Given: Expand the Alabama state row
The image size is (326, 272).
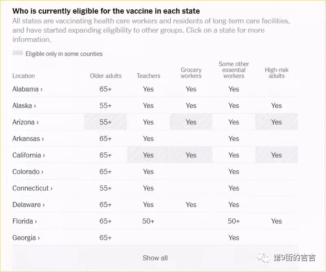Looking at the screenshot, I should (x=27, y=89).
